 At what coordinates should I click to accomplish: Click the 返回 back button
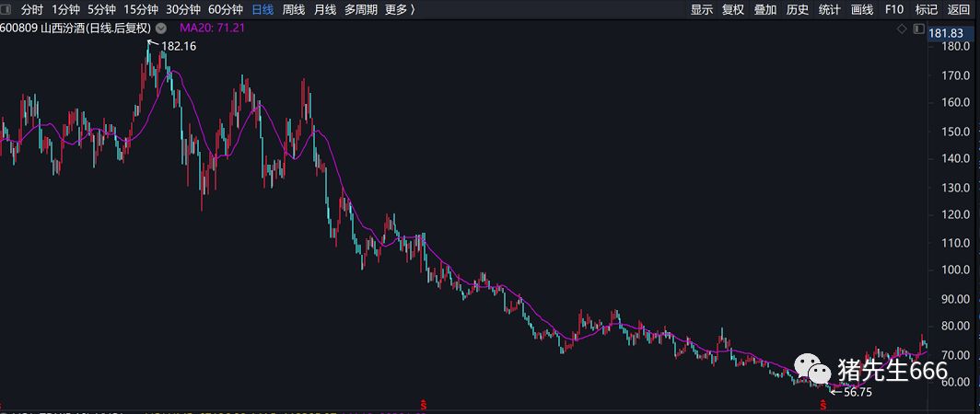pos(959,9)
